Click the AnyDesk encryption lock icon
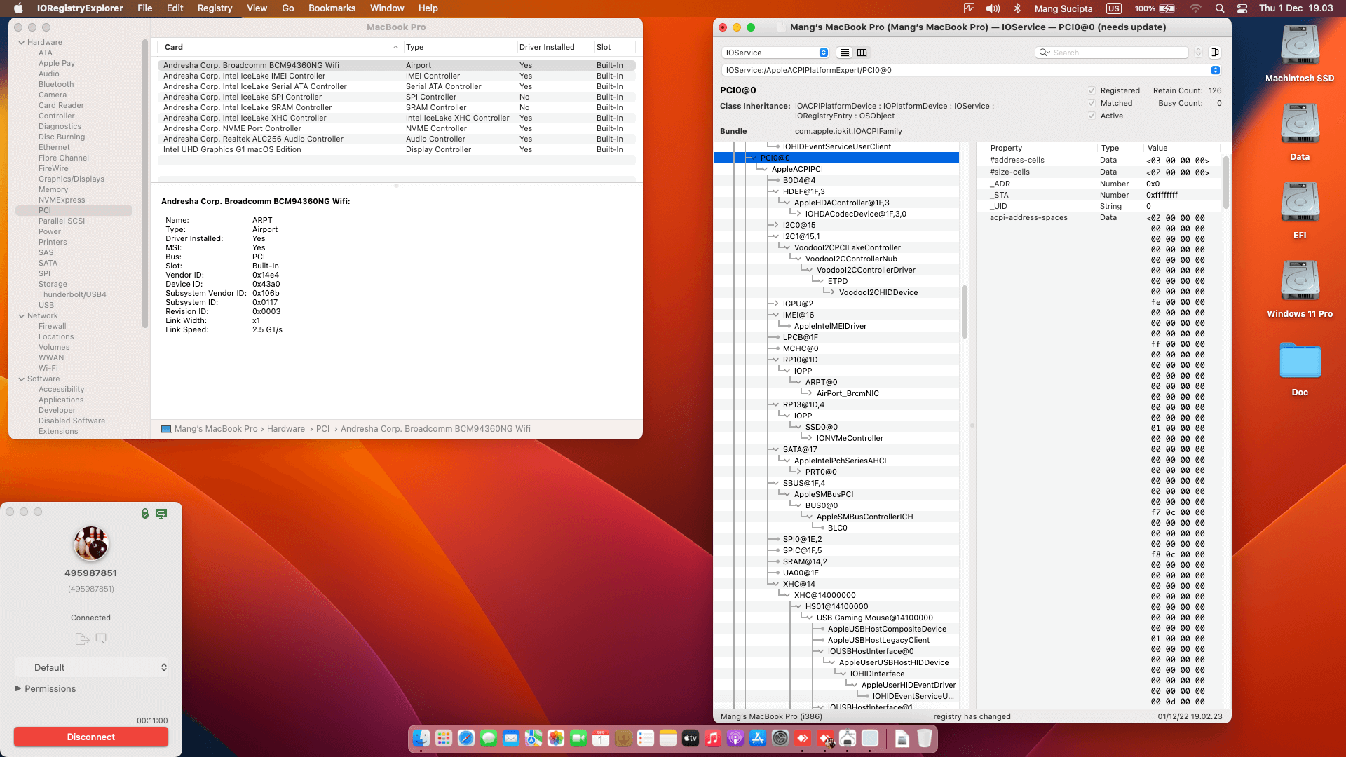 [x=145, y=514]
